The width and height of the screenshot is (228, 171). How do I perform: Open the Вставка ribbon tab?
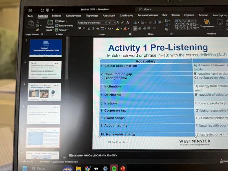[x=56, y=16]
